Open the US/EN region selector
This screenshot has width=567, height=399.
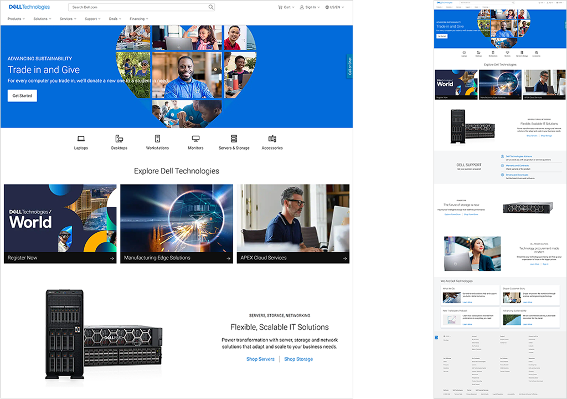pyautogui.click(x=334, y=7)
